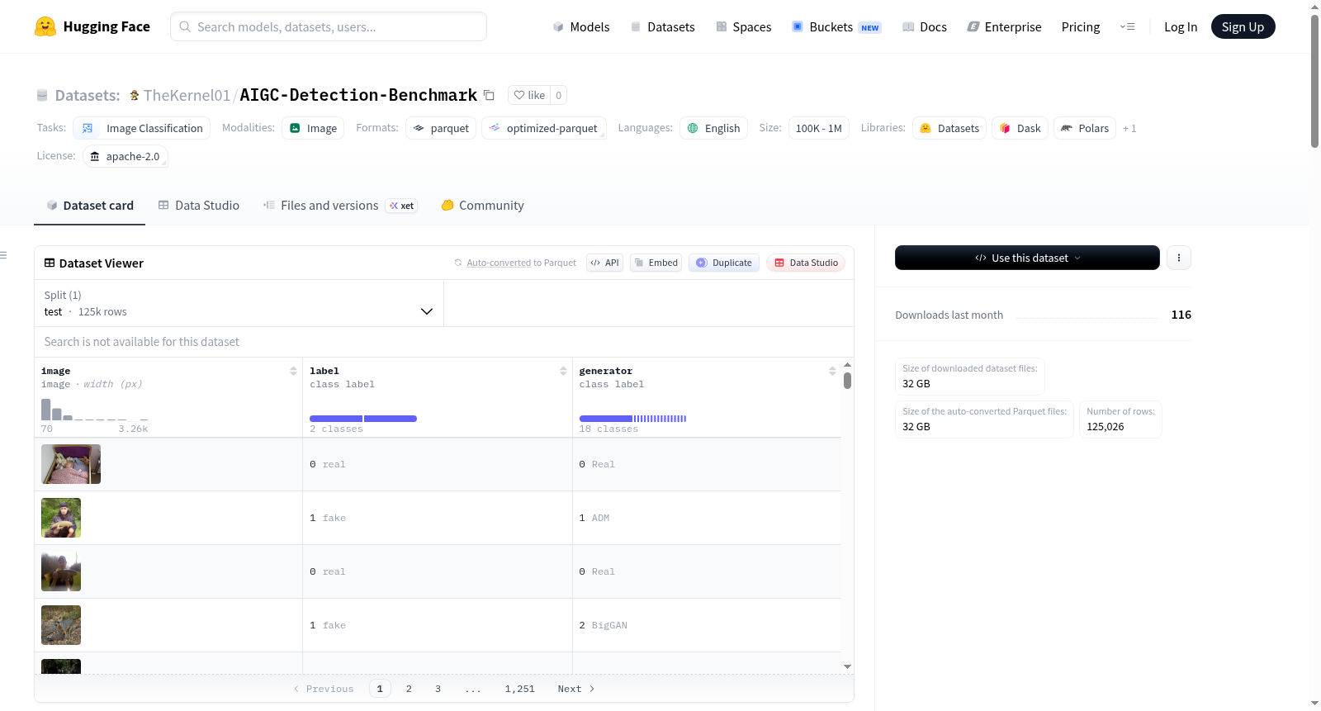Select the Image modality tag

313,128
